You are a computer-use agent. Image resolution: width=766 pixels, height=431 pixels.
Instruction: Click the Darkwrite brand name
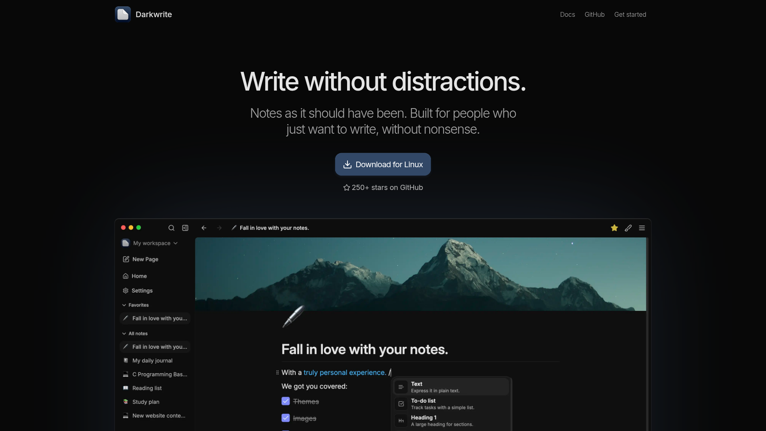(154, 14)
